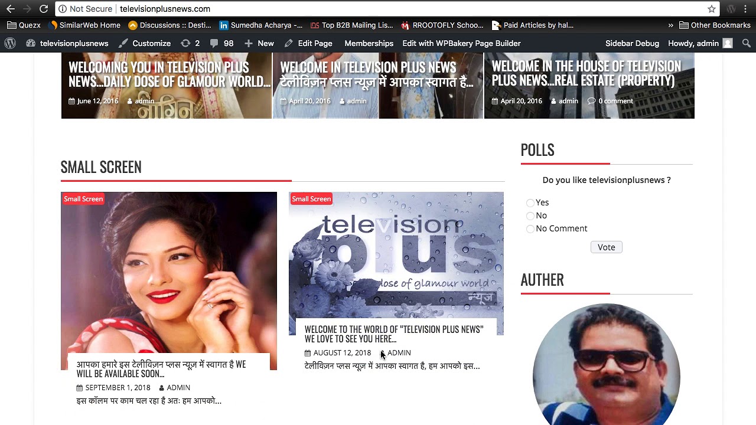Open the Top B2B Mailing Lis... bookmark

tap(351, 25)
